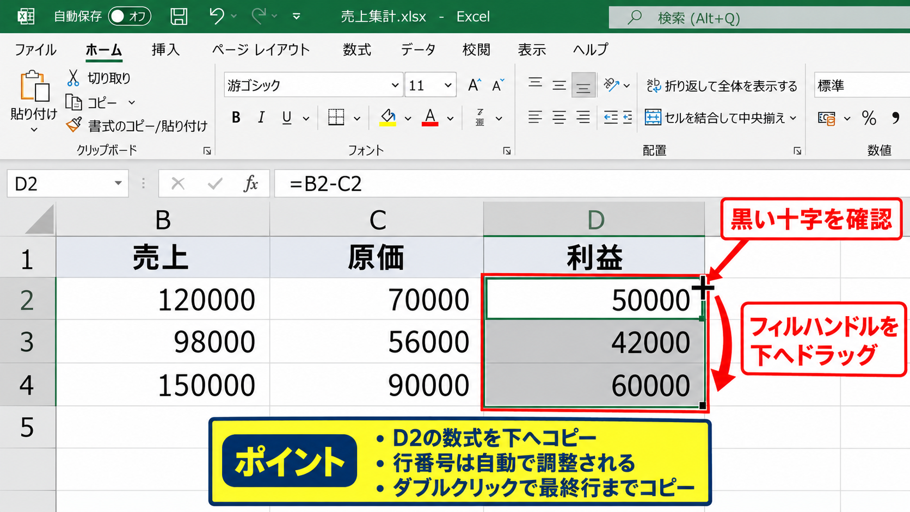This screenshot has width=910, height=512.
Task: Click the Percent style icon
Action: click(x=869, y=118)
